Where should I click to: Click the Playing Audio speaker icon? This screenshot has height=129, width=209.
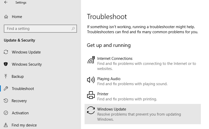click(x=91, y=80)
